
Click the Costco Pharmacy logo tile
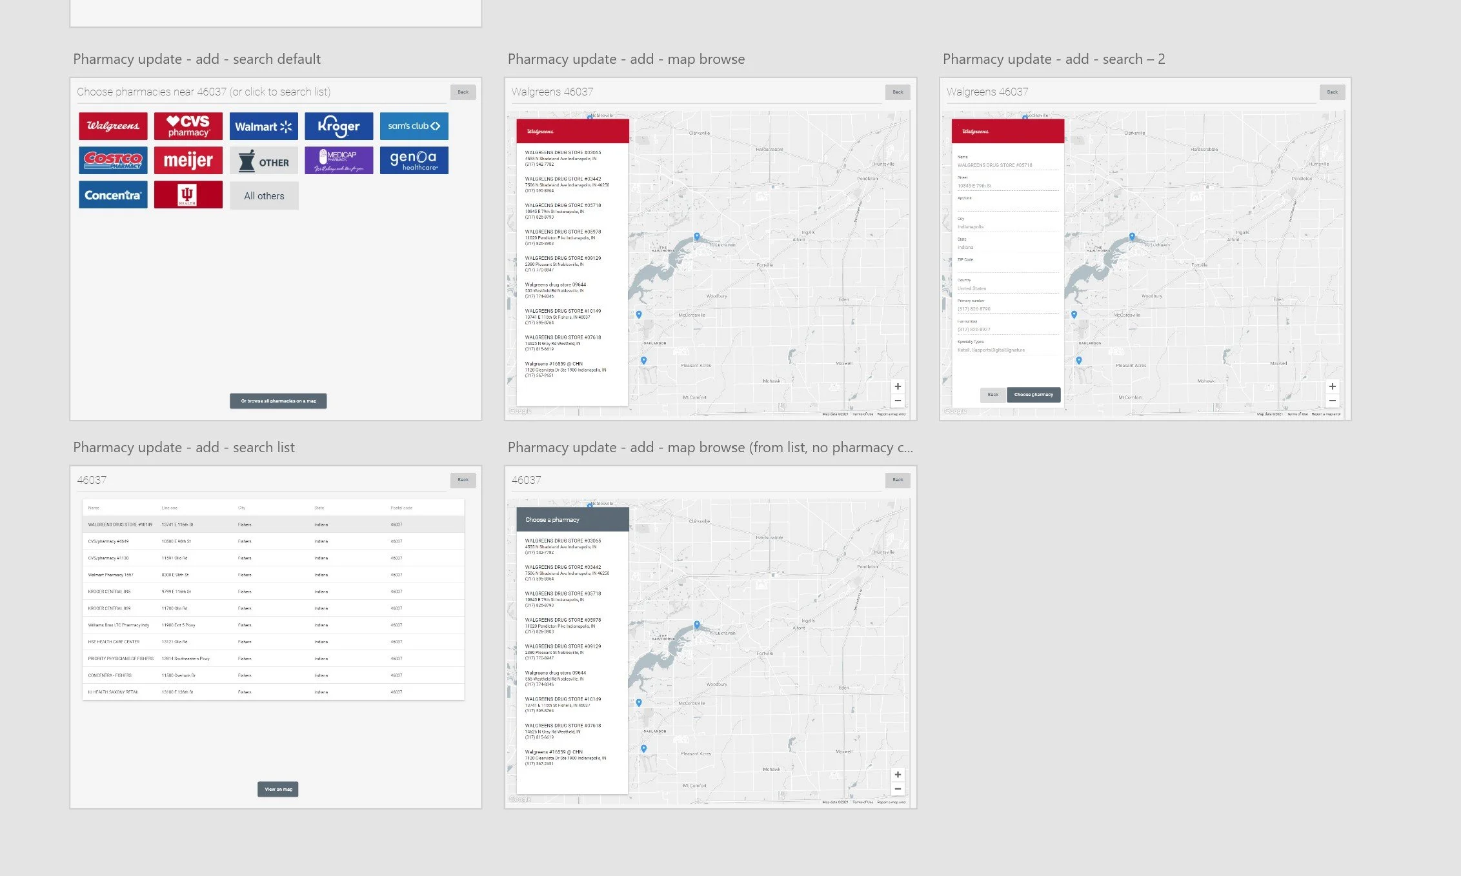[113, 160]
